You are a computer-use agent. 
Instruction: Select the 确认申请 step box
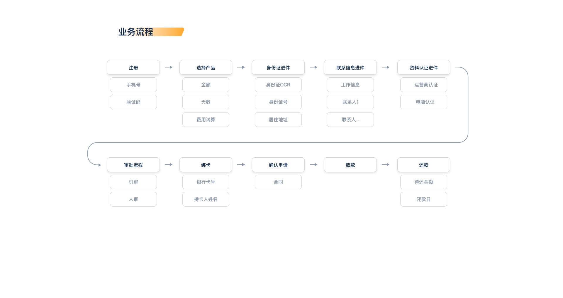(278, 165)
